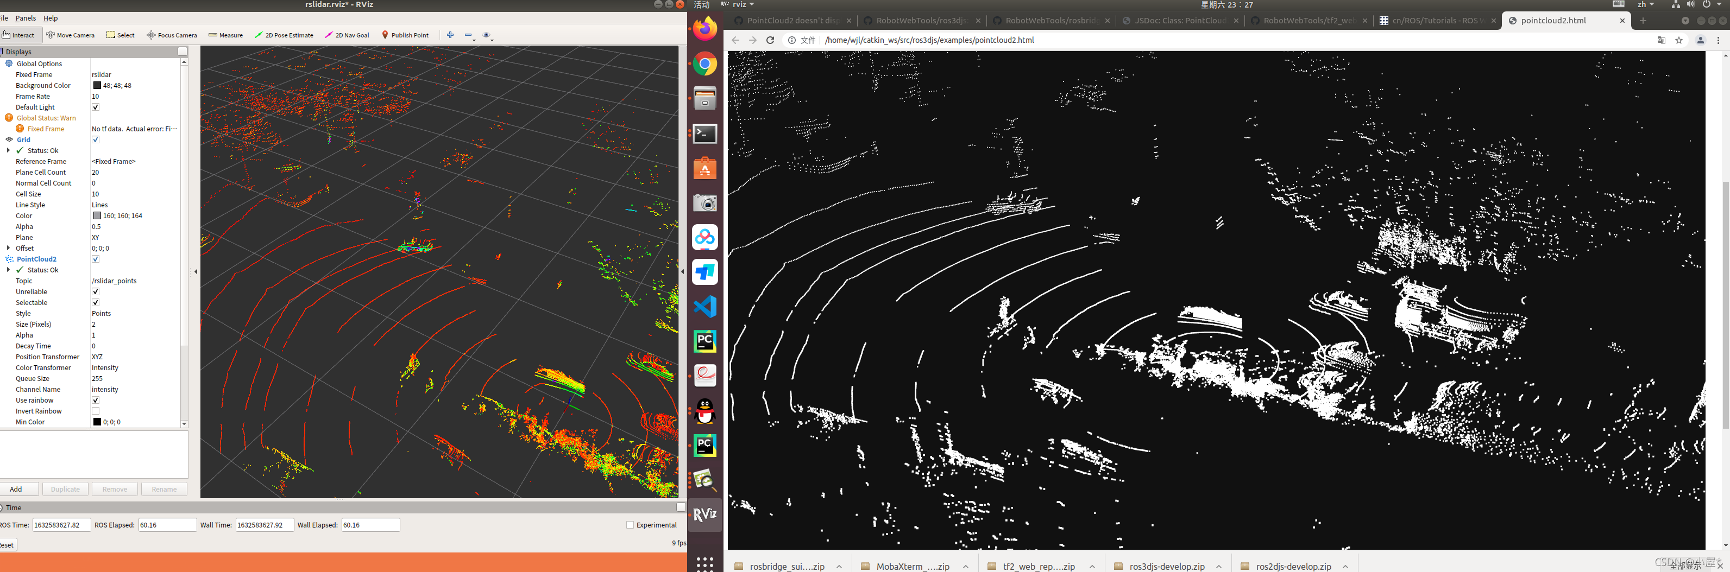Enable the Invert Rainbow checkbox

point(96,411)
